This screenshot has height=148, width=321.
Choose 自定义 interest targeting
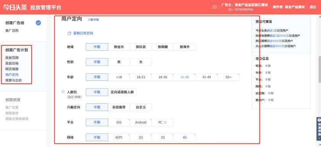[141, 107]
